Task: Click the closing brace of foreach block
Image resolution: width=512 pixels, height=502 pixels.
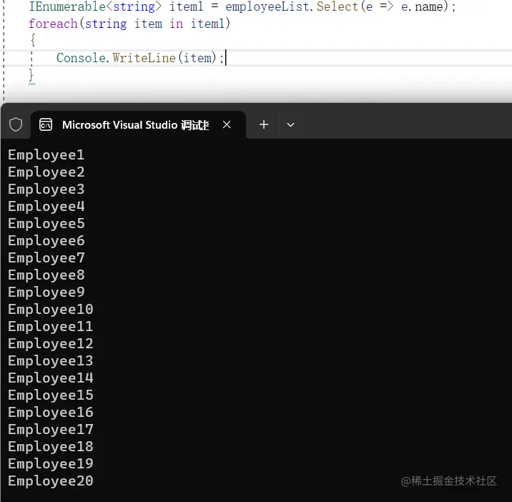Action: (x=31, y=75)
